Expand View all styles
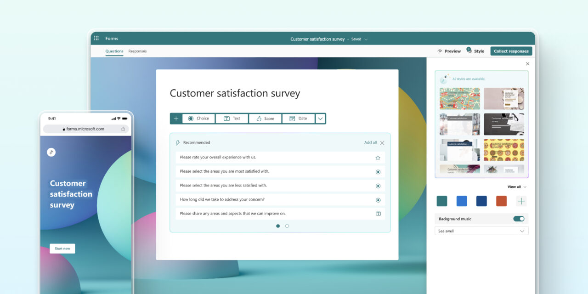The width and height of the screenshot is (588, 294). click(517, 187)
